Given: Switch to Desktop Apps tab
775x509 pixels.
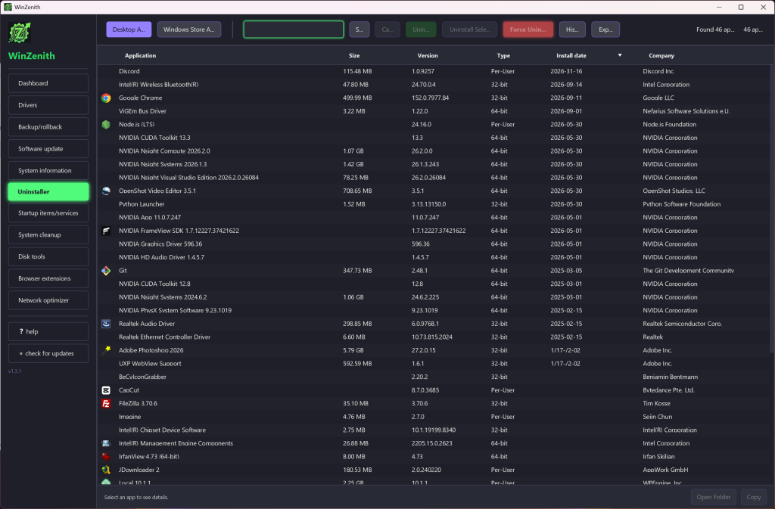Looking at the screenshot, I should 129,29.
